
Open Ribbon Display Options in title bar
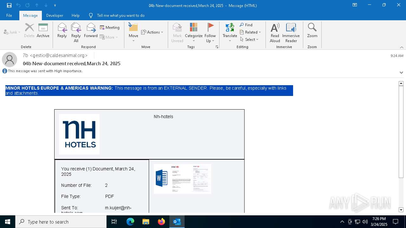[x=355, y=5]
